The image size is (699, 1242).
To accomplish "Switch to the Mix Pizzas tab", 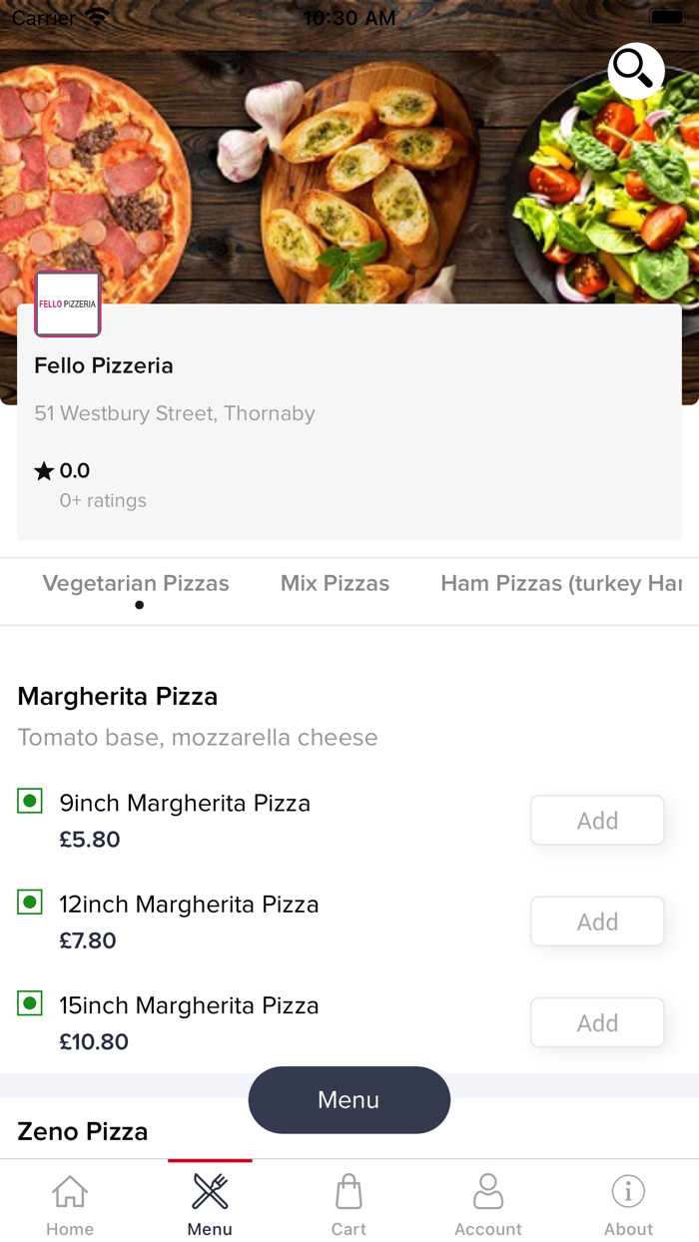I will [x=335, y=583].
